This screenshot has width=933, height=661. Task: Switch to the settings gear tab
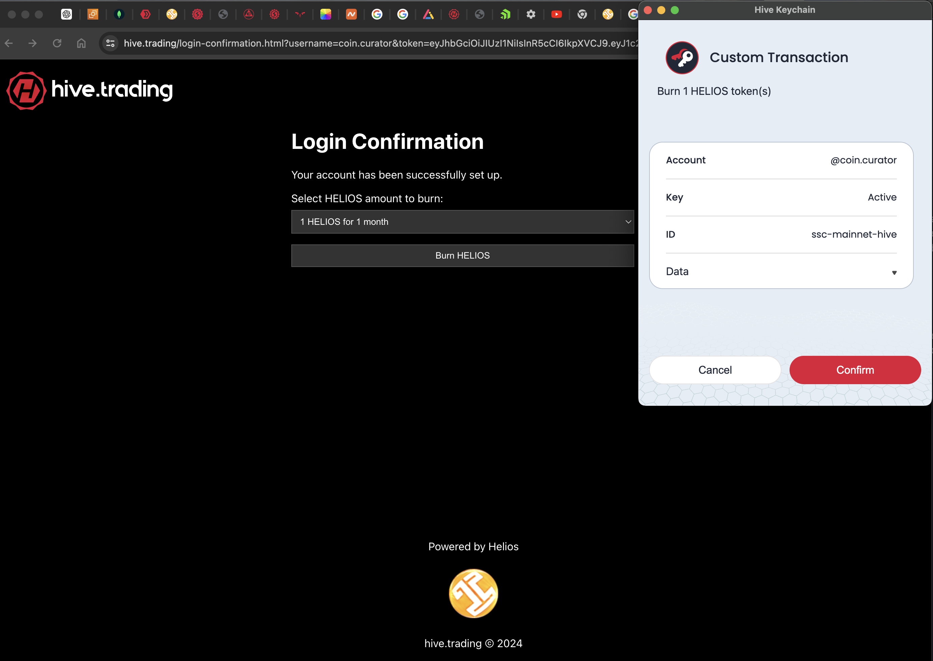531,14
